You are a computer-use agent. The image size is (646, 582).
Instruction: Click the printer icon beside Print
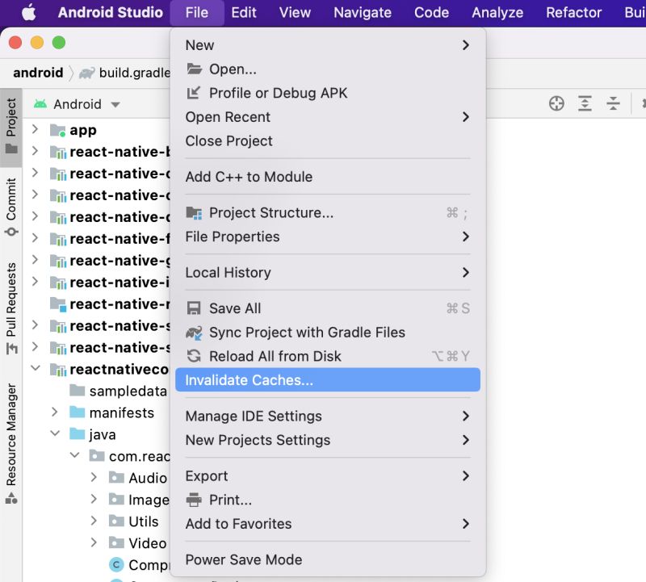point(192,500)
